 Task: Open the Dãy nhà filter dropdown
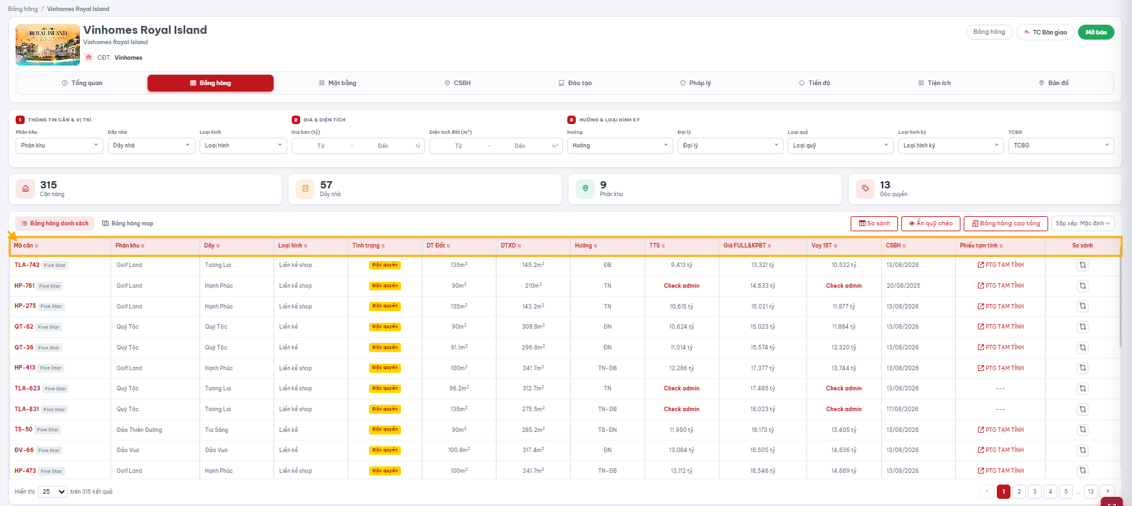tap(151, 145)
